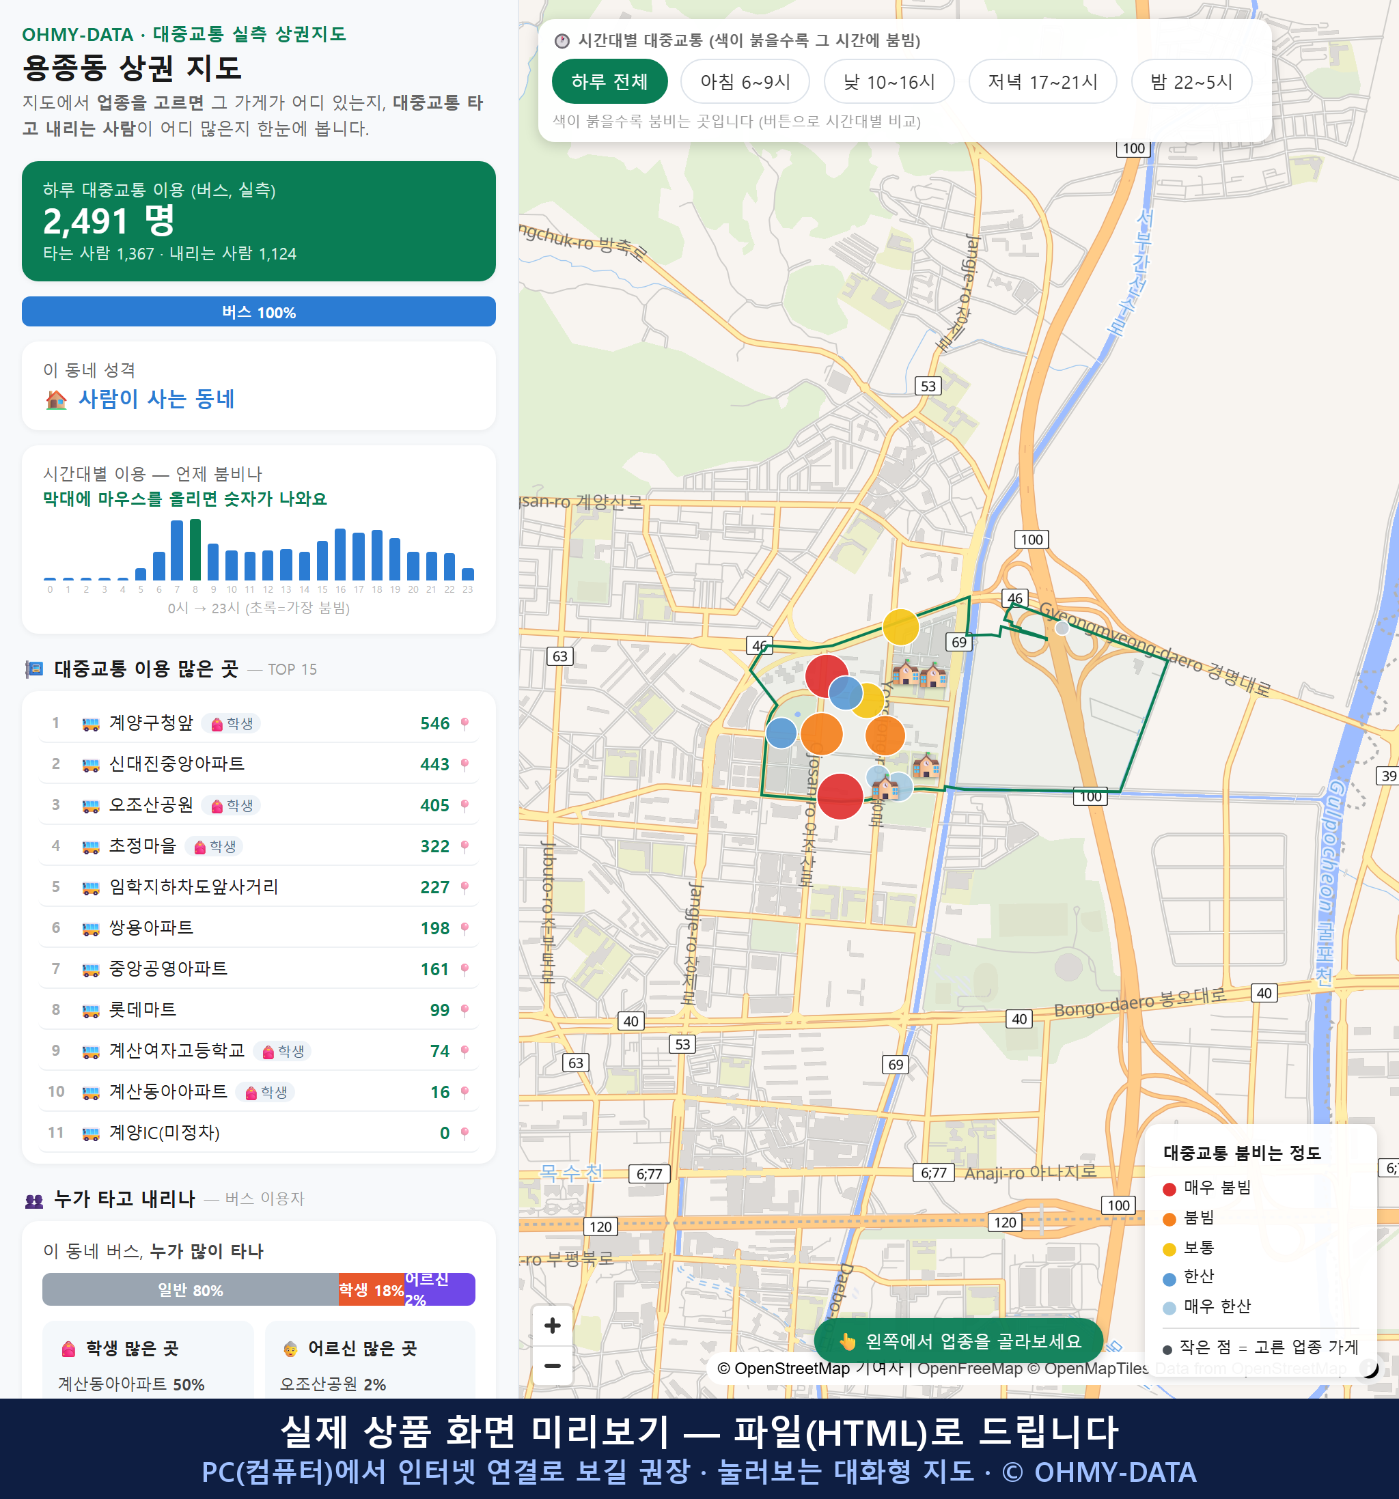Click the dark blue marker west of the boundary
This screenshot has width=1399, height=1499.
pos(781,733)
